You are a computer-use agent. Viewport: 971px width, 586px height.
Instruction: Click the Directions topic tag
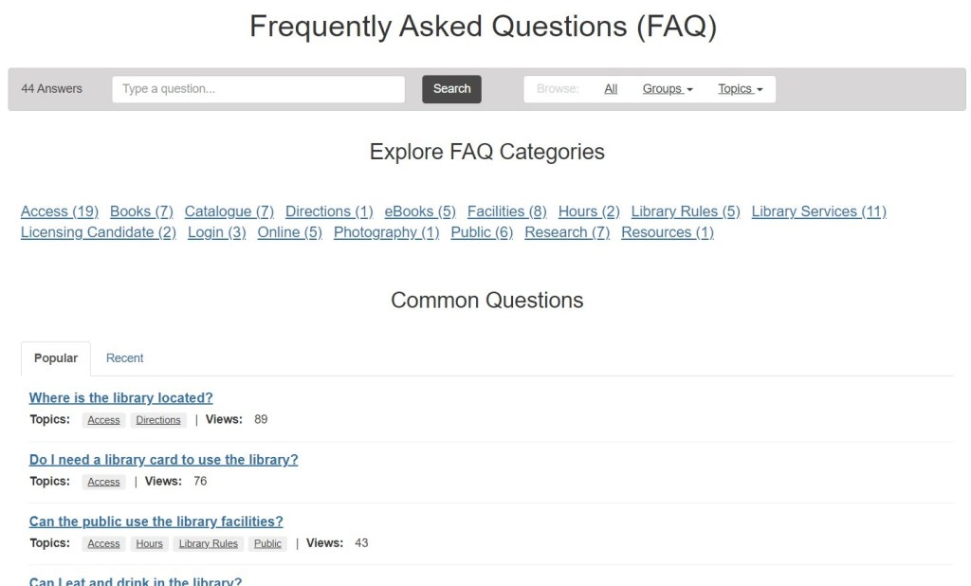click(x=158, y=420)
